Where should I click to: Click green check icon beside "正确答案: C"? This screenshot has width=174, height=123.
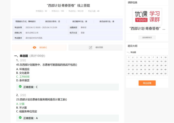(20, 87)
